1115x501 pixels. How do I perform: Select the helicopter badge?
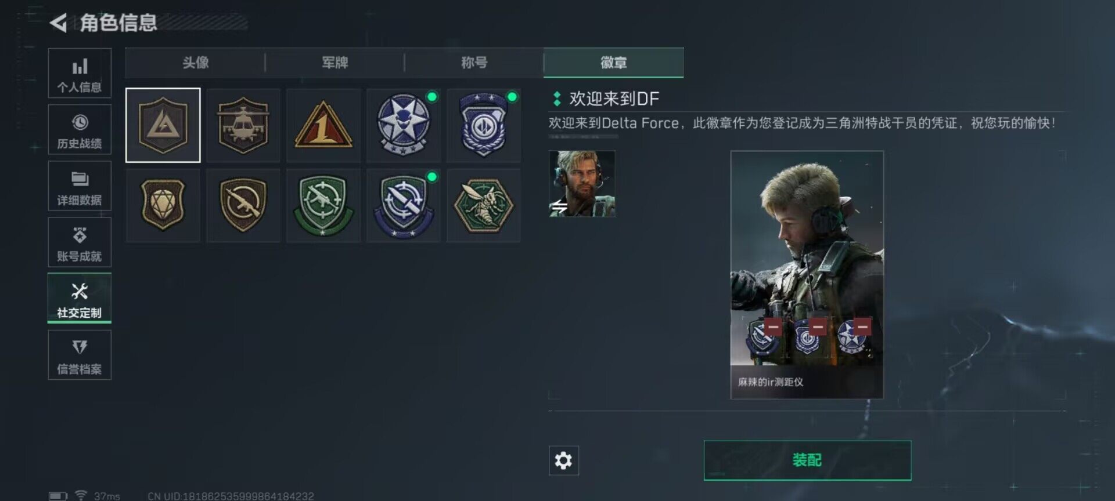[x=243, y=125]
